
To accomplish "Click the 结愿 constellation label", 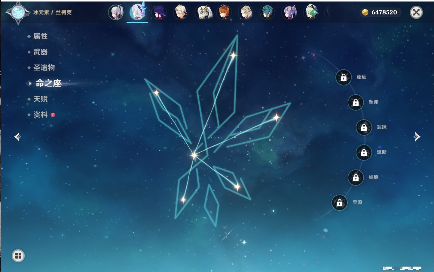I will click(x=374, y=177).
